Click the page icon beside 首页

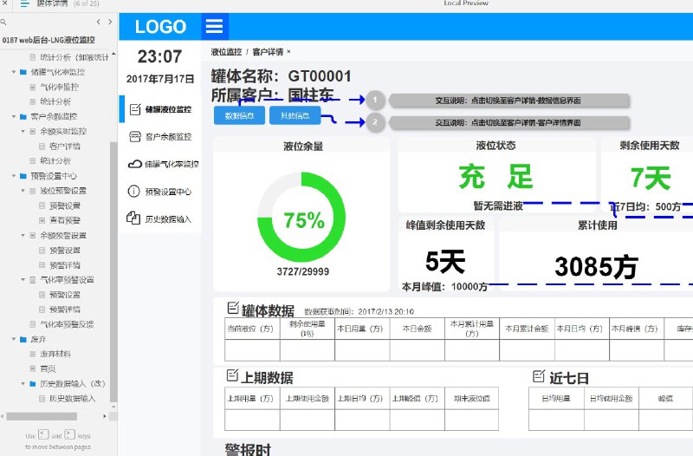32,368
